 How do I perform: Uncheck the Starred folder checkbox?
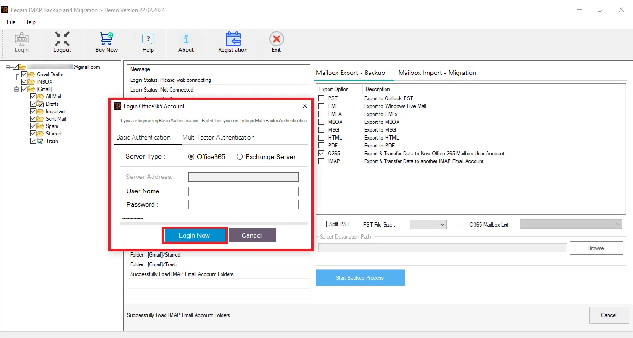[33, 134]
